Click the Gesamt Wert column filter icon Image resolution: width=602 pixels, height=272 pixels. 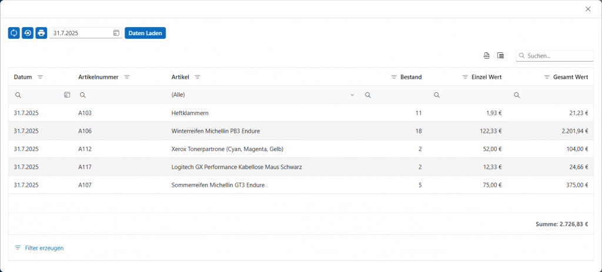click(547, 77)
